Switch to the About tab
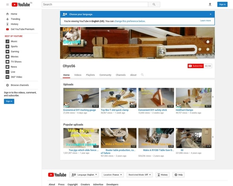 click(133, 75)
